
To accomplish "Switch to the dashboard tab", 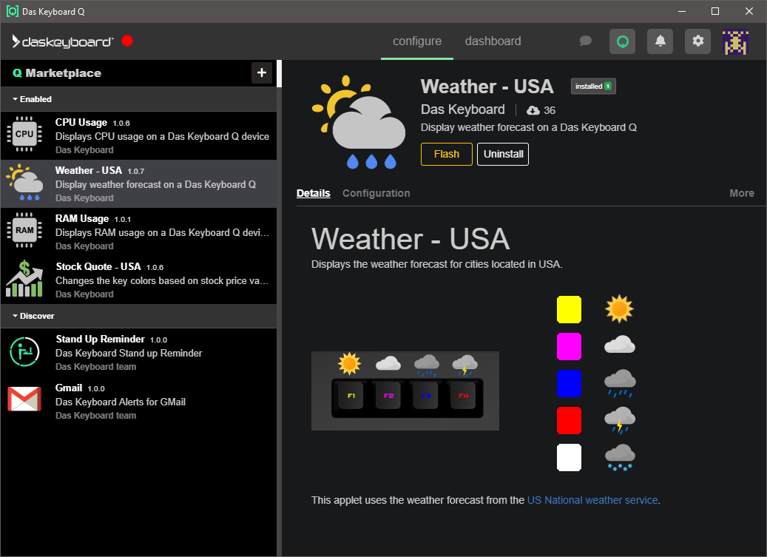I will [x=493, y=41].
